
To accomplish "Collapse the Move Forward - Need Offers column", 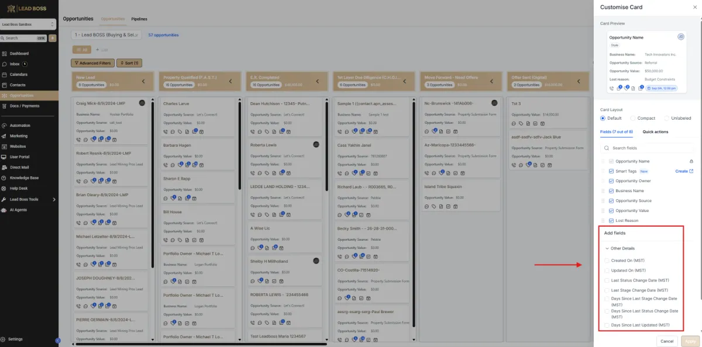I will click(x=492, y=82).
